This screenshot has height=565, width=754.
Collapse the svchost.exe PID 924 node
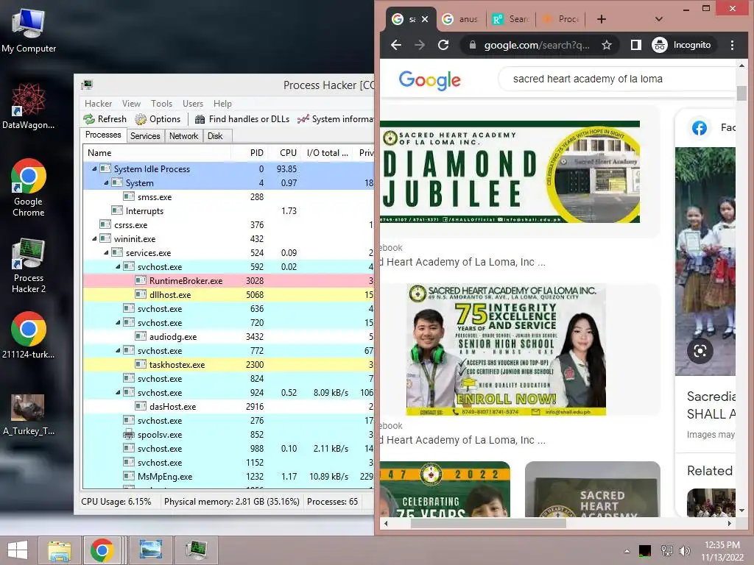(x=118, y=393)
